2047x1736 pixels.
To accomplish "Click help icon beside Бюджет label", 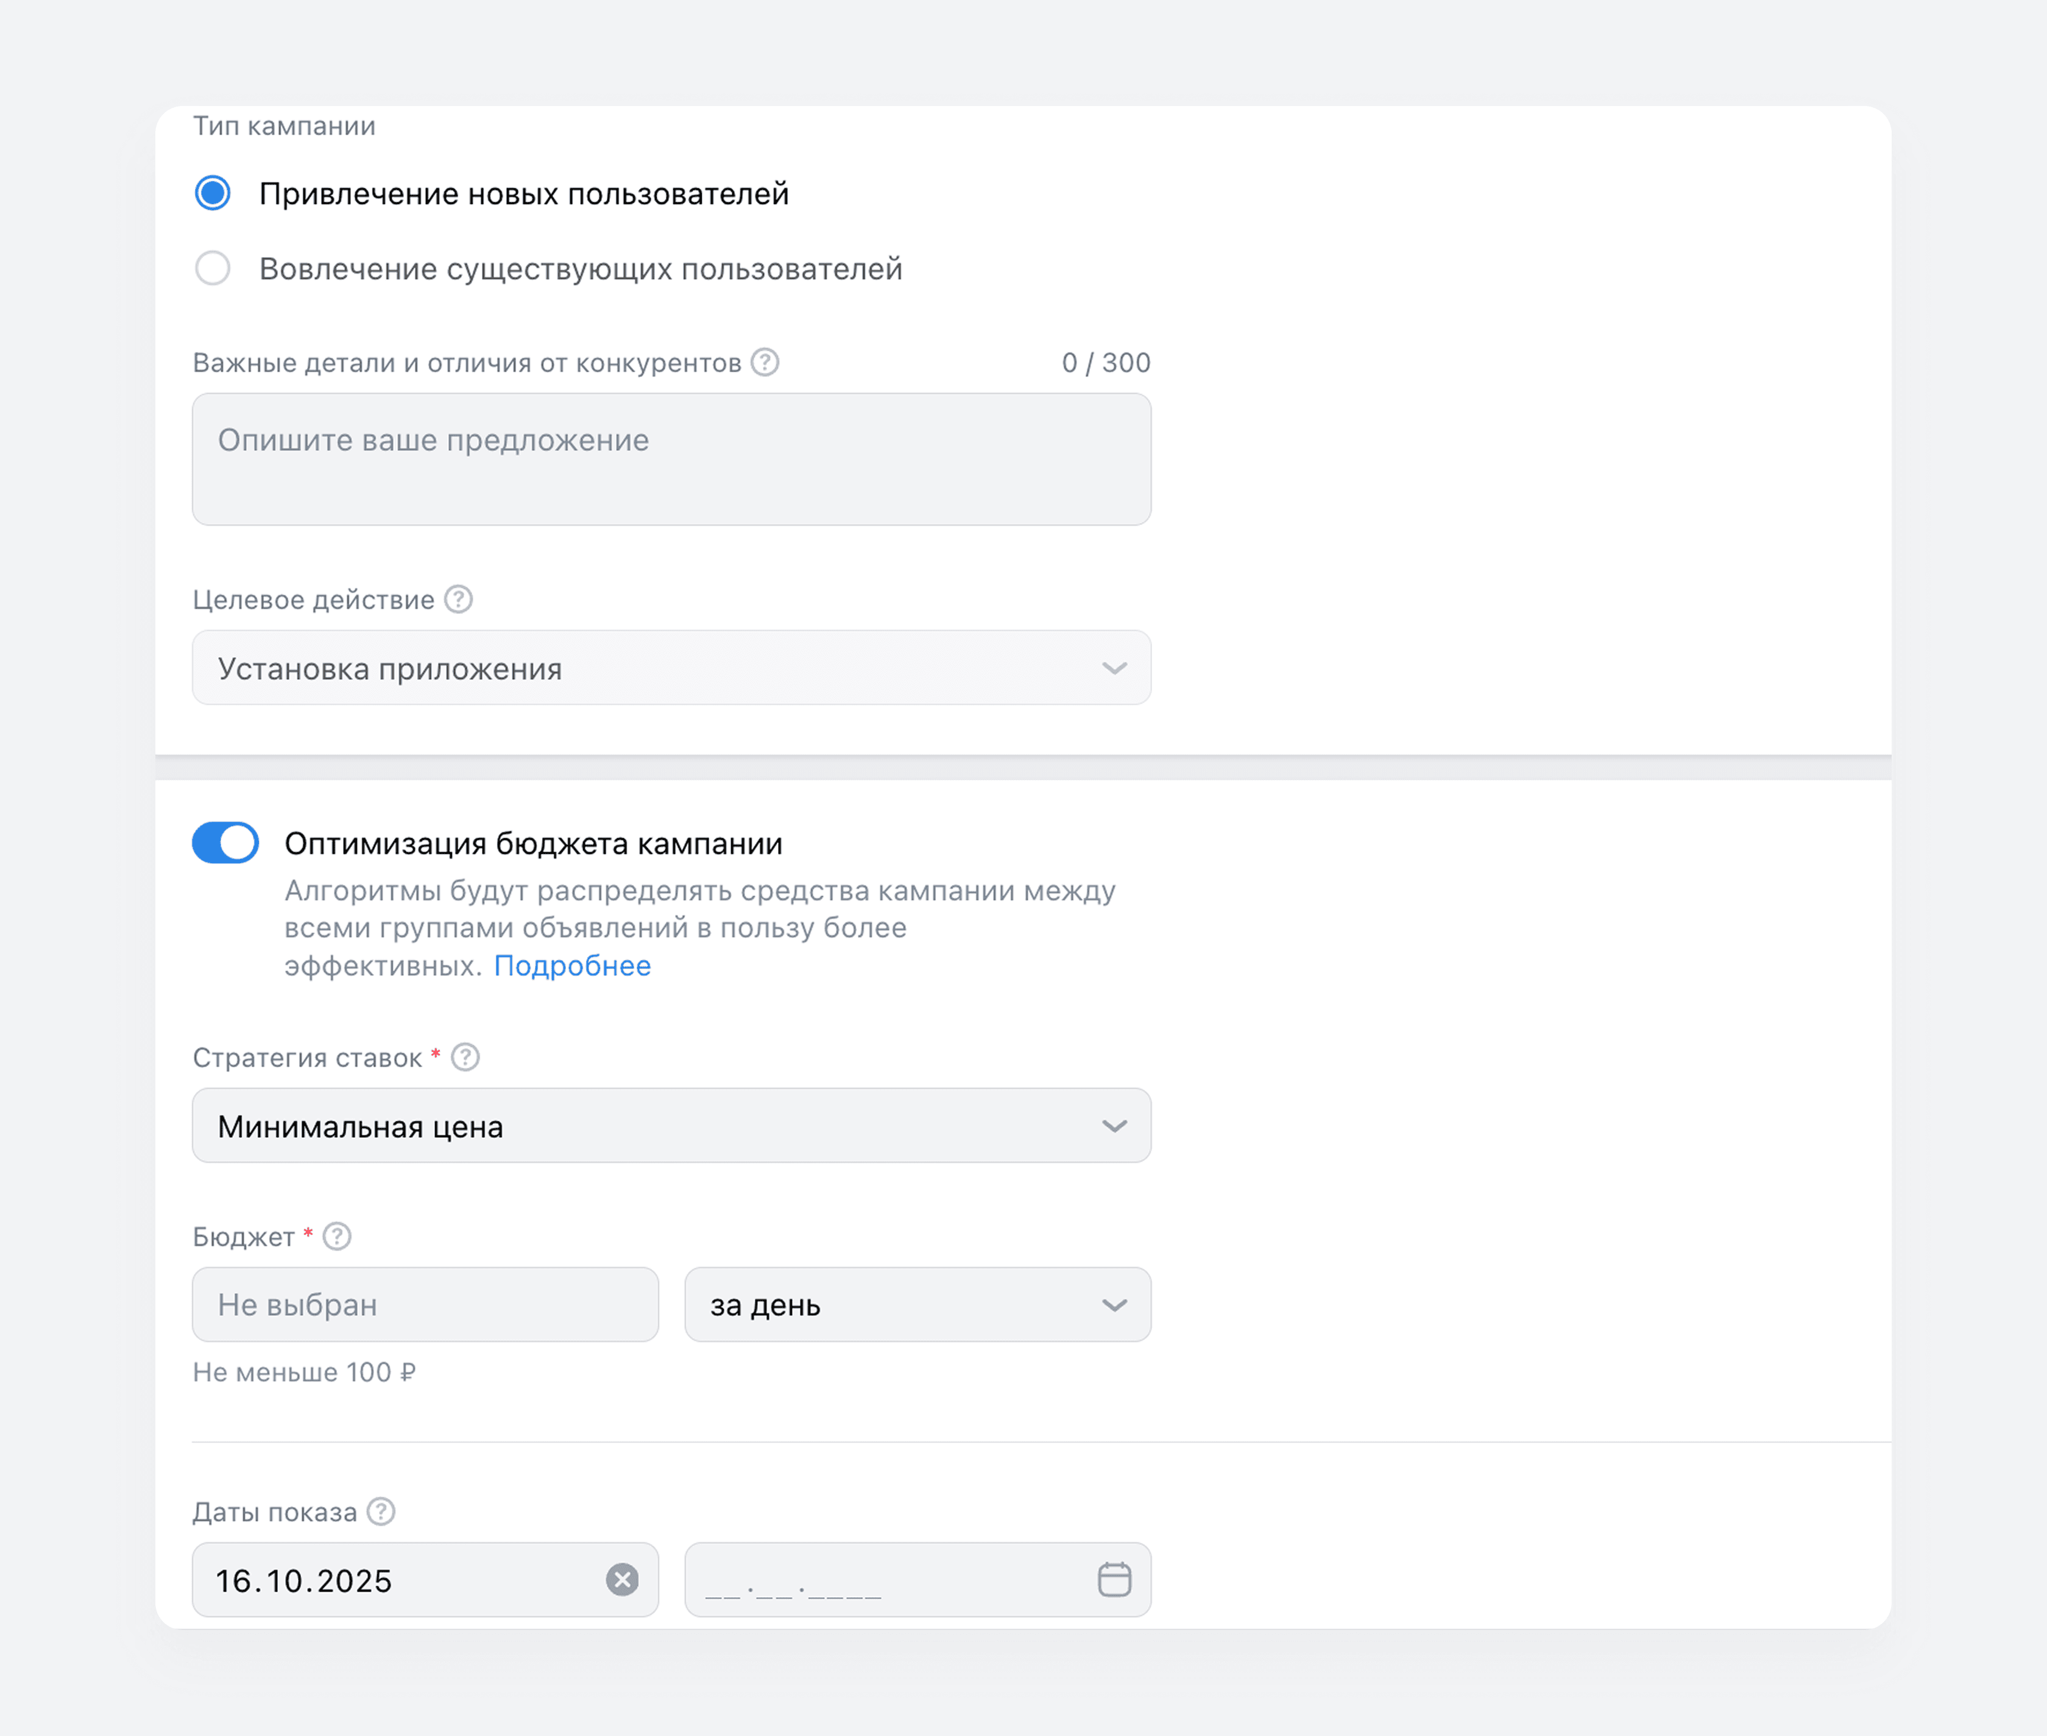I will (x=338, y=1236).
